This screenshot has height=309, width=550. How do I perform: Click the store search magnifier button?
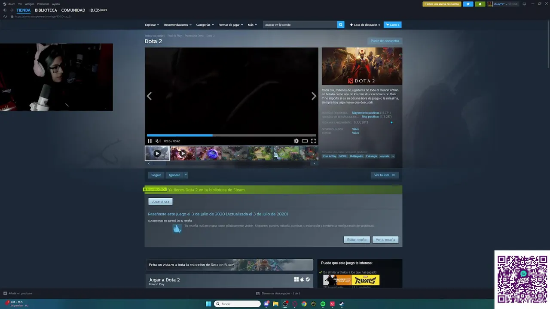pyautogui.click(x=341, y=24)
